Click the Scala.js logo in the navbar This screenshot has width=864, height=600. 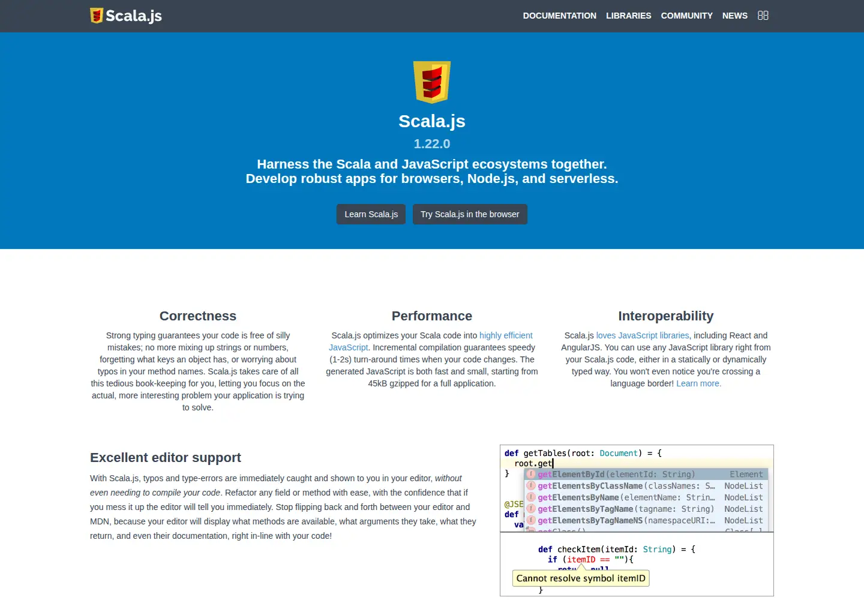[126, 16]
